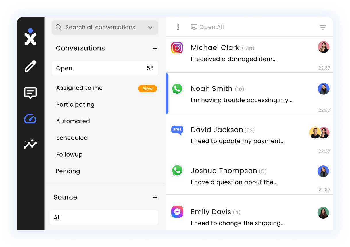This screenshot has width=350, height=247.
Task: Open the blue dashboard gauge icon
Action: point(30,118)
